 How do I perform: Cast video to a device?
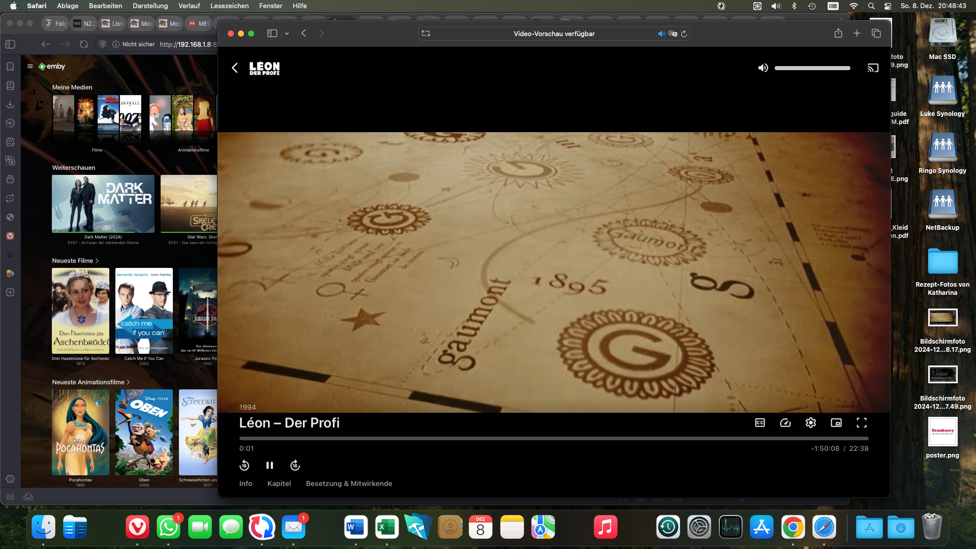click(873, 68)
